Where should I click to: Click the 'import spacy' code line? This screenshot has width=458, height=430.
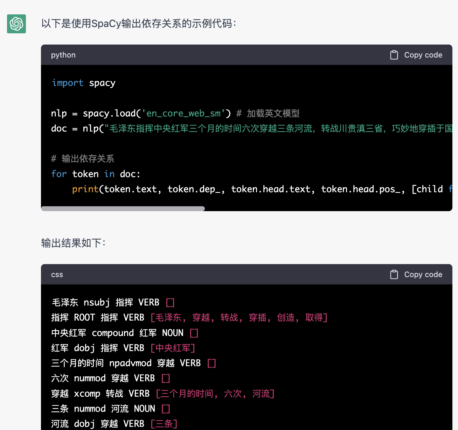click(83, 83)
